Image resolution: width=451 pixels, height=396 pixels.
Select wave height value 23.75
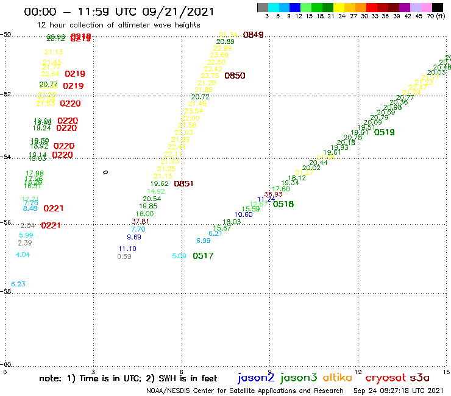[210, 76]
